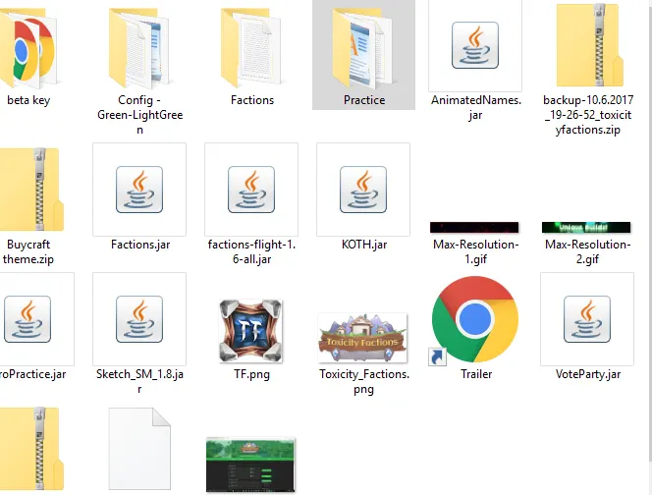Click the 'Practice' folder name label
Screen dimensions: 652x495
[x=364, y=100]
